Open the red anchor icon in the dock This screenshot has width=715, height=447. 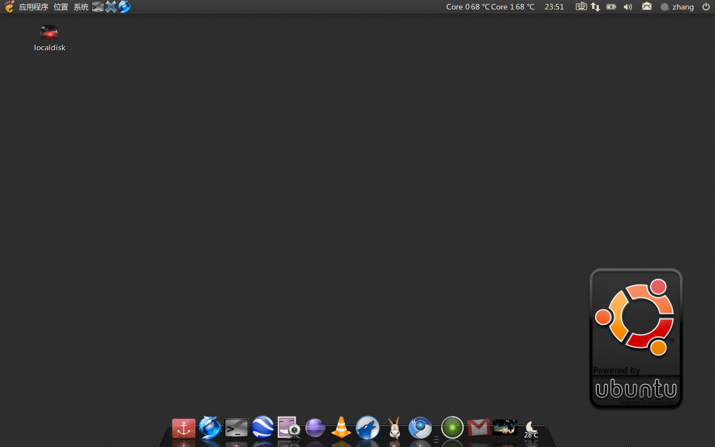(x=184, y=429)
